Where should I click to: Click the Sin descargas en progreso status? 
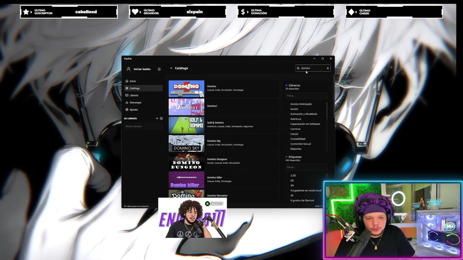coord(136,206)
